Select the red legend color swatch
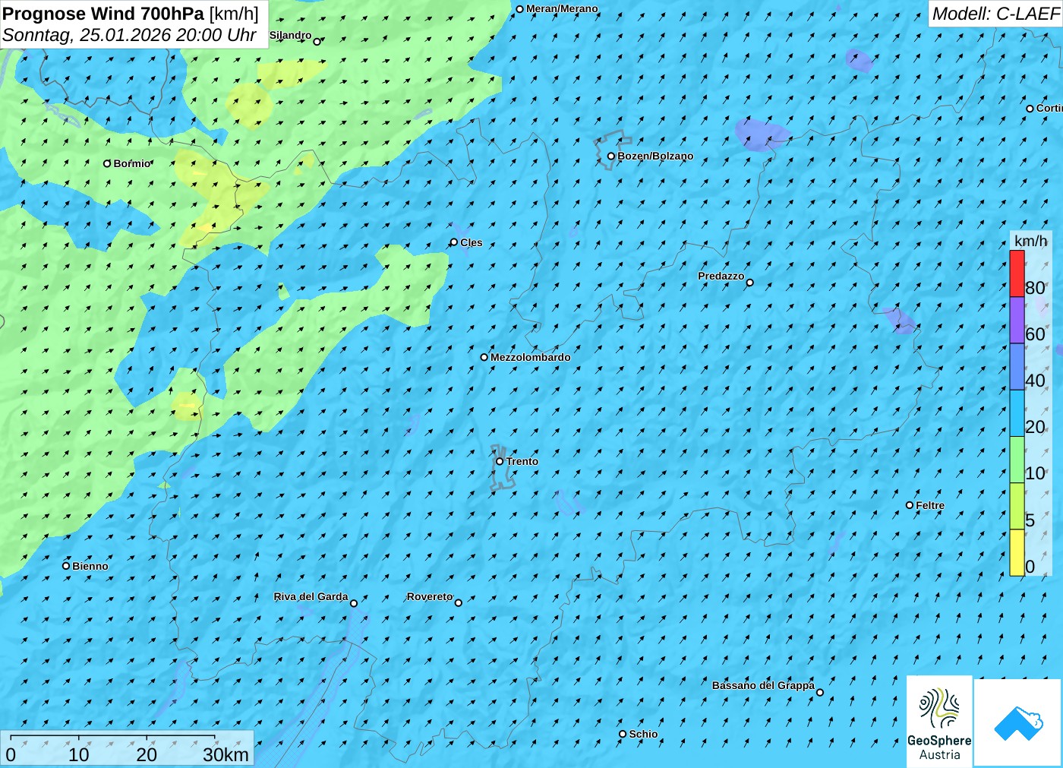This screenshot has width=1063, height=768. pos(1017,273)
